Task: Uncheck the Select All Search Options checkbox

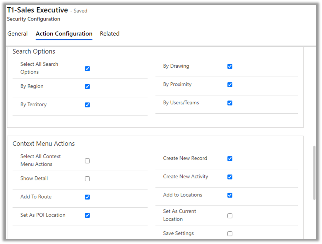Action: click(87, 69)
